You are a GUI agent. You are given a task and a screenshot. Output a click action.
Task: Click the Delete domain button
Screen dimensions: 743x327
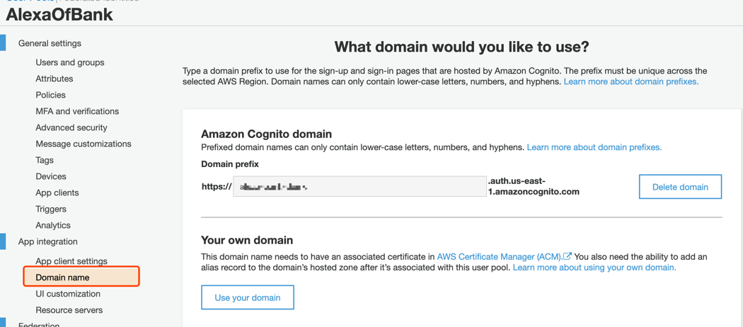click(x=680, y=187)
